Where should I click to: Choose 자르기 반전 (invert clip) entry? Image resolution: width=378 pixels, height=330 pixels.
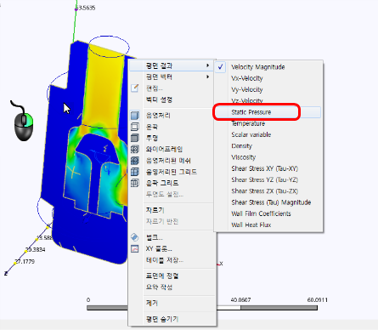pos(162,221)
